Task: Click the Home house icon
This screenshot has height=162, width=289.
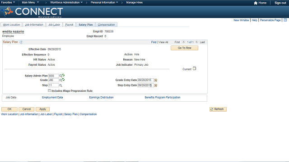Action: (x=256, y=3)
